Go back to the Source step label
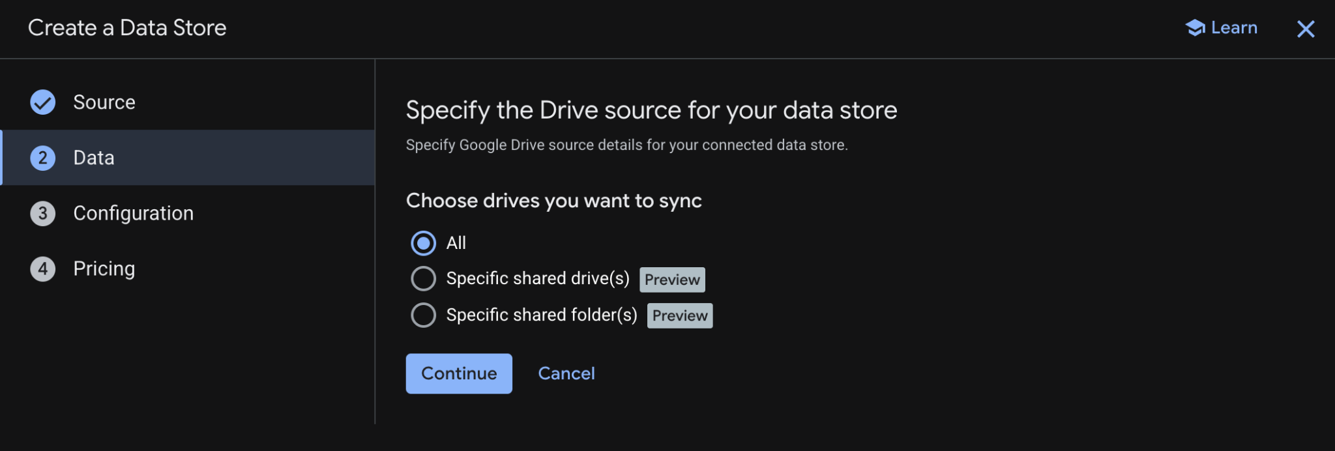Screen dimensions: 1335x451 (104, 102)
